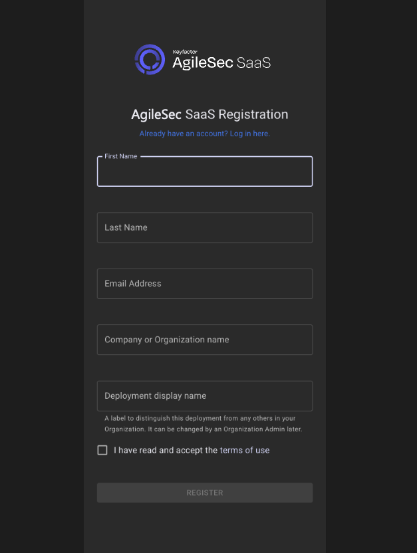Click the floating First Name label

120,156
